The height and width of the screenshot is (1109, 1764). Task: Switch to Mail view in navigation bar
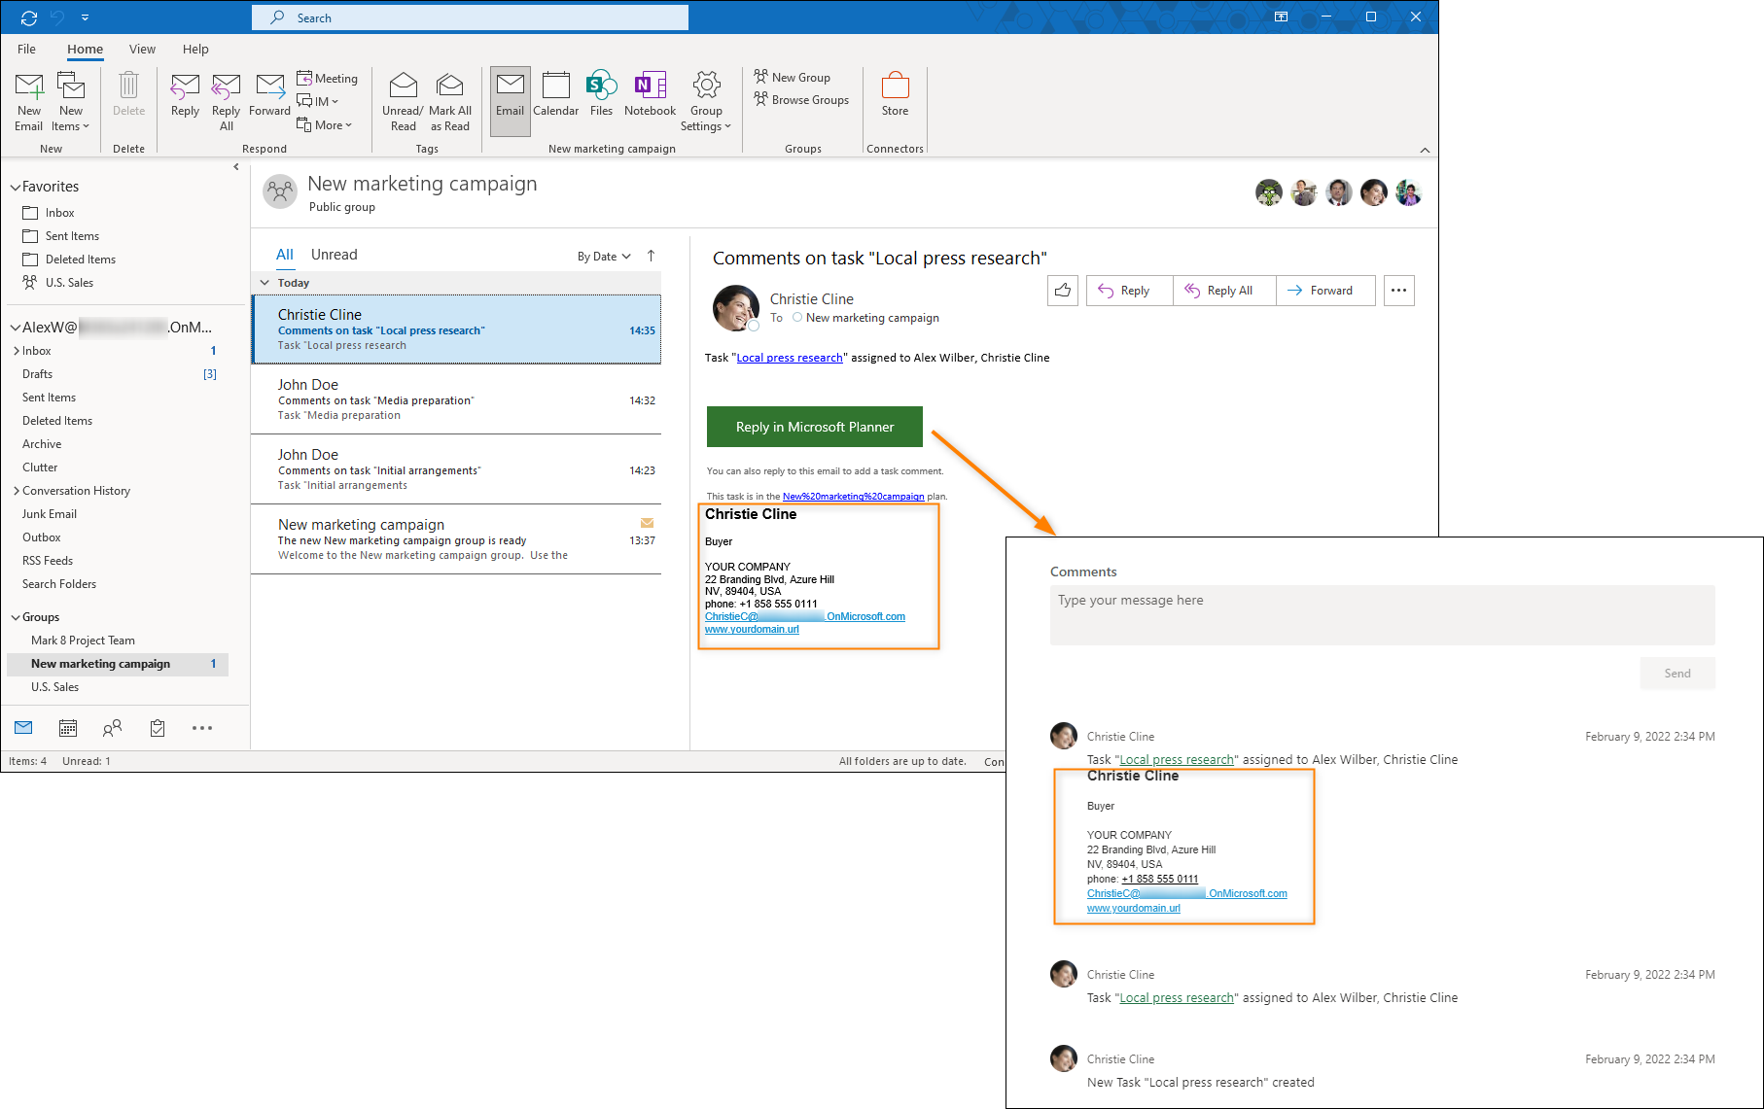click(24, 728)
